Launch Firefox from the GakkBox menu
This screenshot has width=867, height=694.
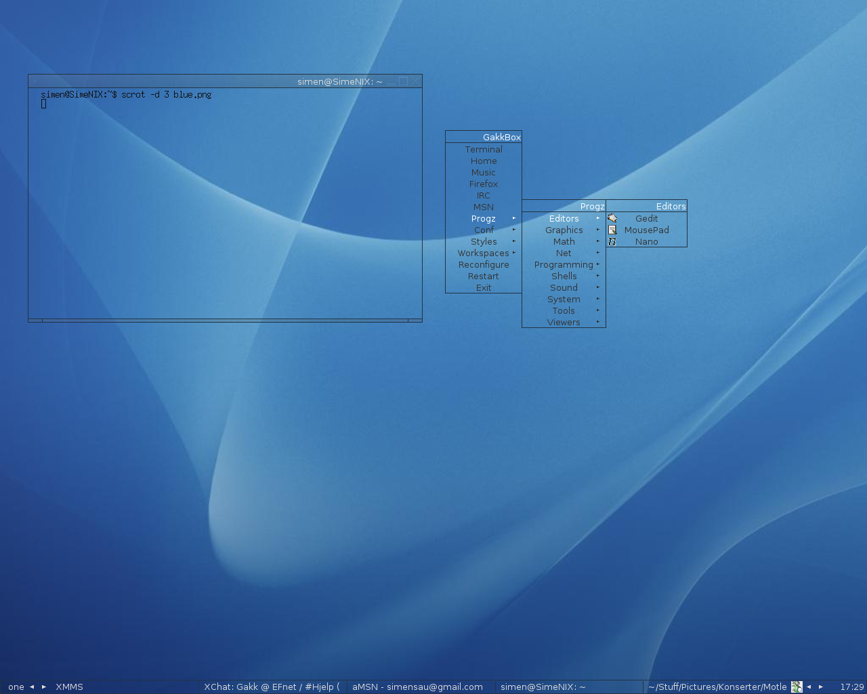click(x=484, y=184)
